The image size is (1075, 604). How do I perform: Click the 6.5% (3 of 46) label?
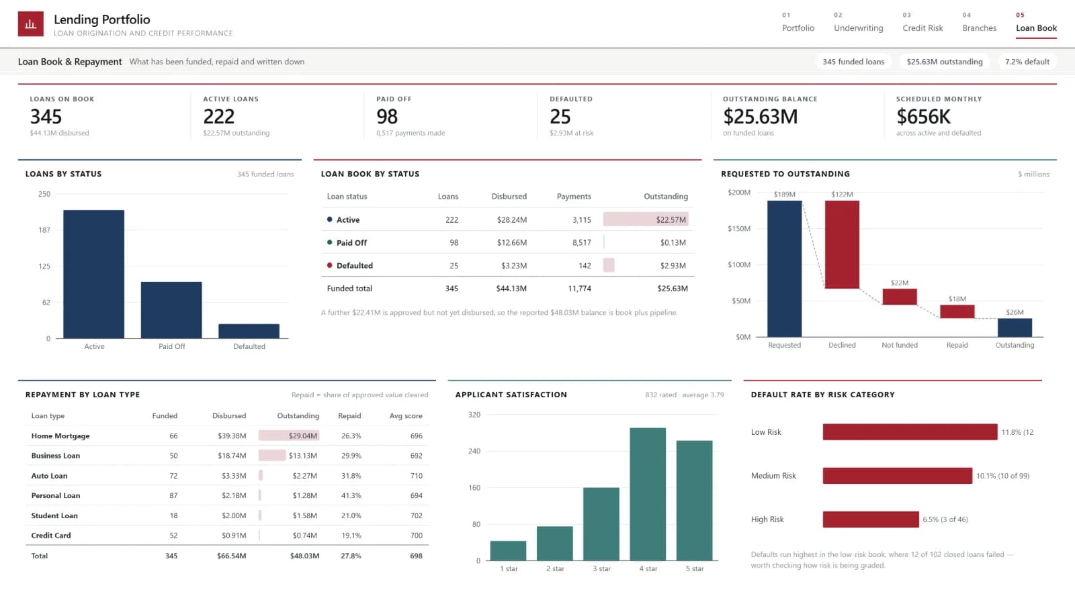(945, 519)
